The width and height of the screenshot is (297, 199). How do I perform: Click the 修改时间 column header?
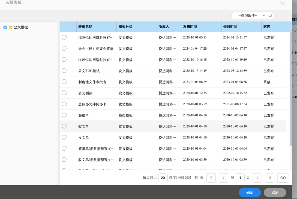(x=230, y=27)
